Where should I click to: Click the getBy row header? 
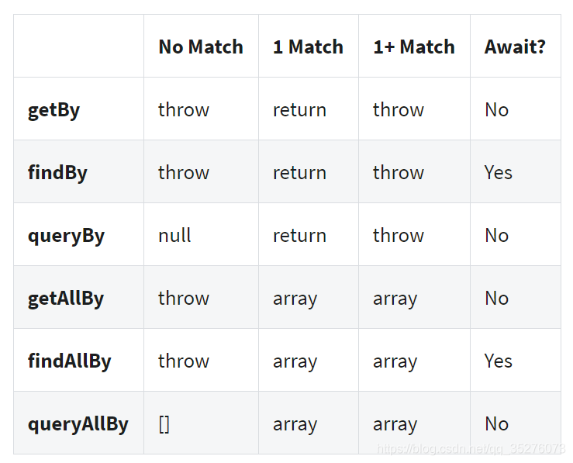click(54, 110)
